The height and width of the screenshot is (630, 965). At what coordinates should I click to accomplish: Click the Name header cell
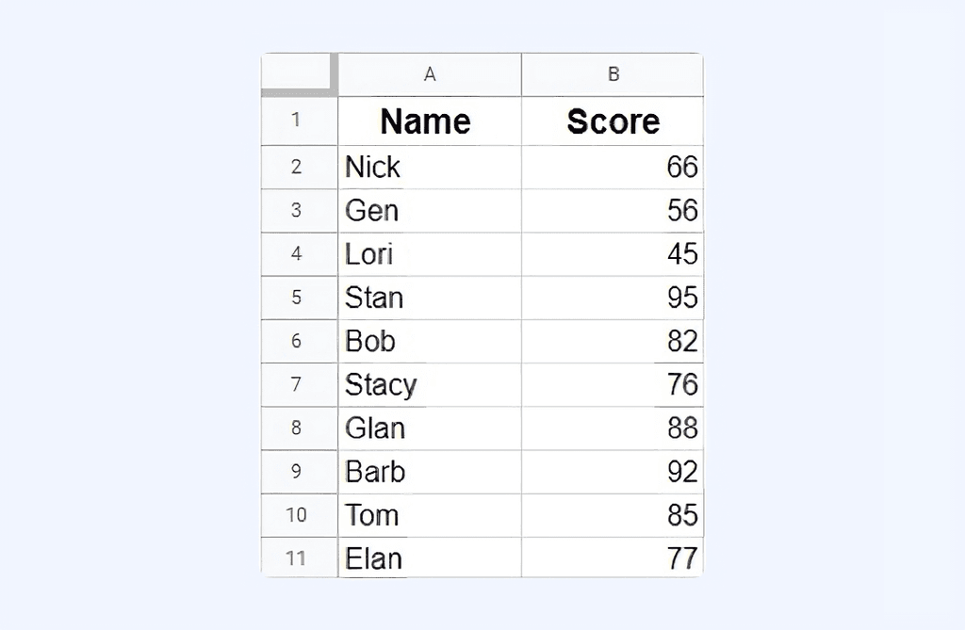430,121
